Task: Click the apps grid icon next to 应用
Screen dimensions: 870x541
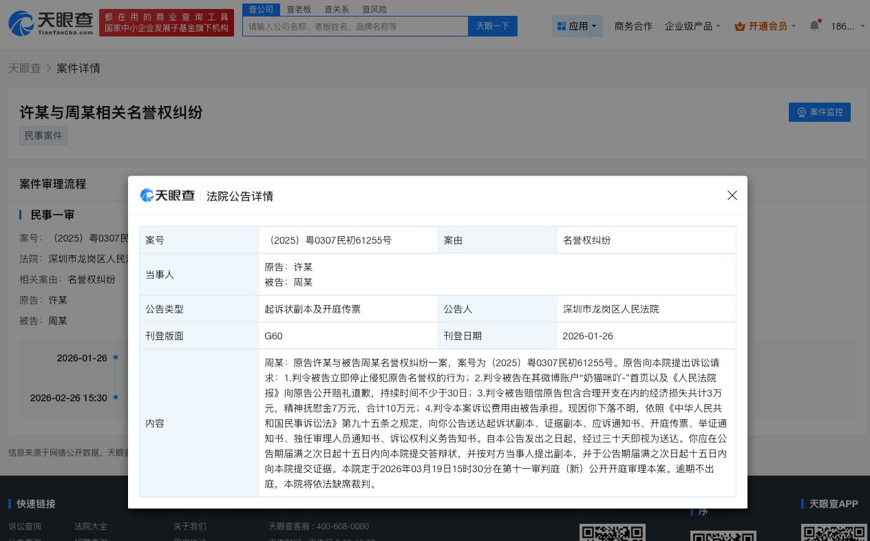Action: pyautogui.click(x=562, y=26)
